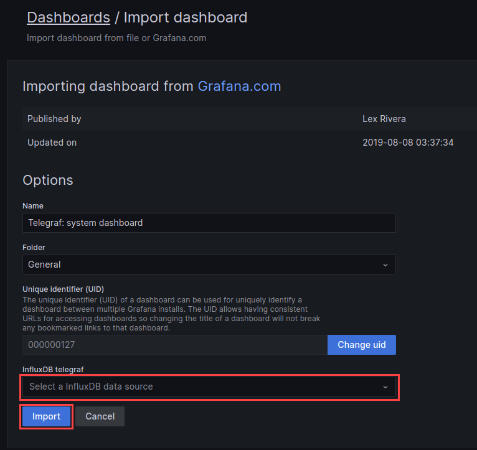Click the Folder field label
This screenshot has height=450, width=477.
[34, 248]
